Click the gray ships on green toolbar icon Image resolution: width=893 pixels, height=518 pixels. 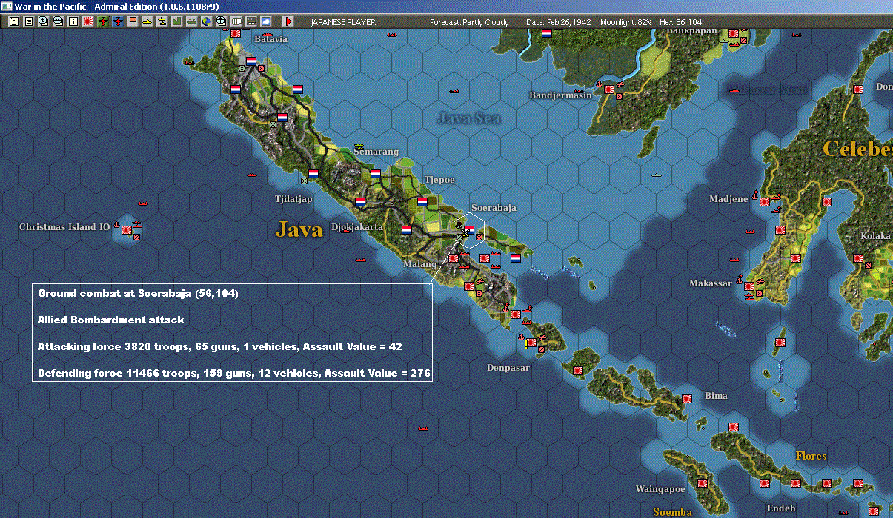(x=191, y=21)
